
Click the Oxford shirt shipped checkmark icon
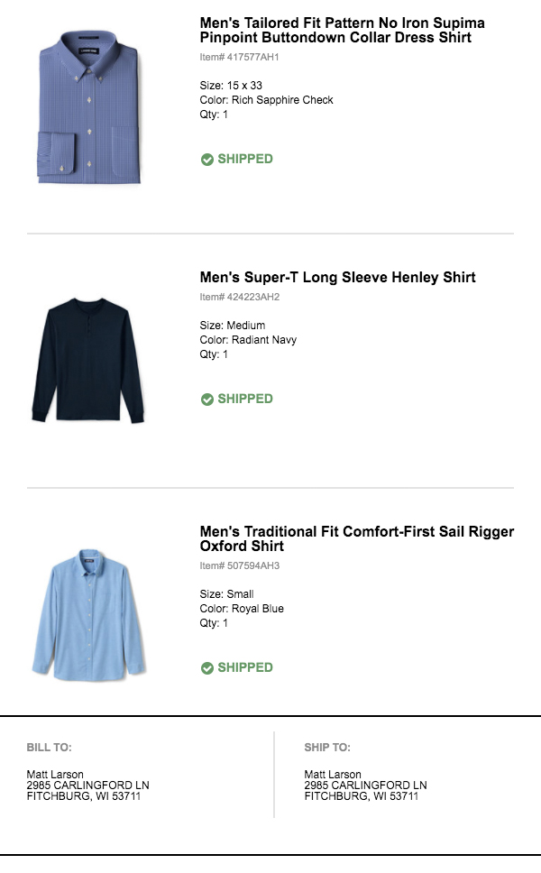pyautogui.click(x=206, y=668)
